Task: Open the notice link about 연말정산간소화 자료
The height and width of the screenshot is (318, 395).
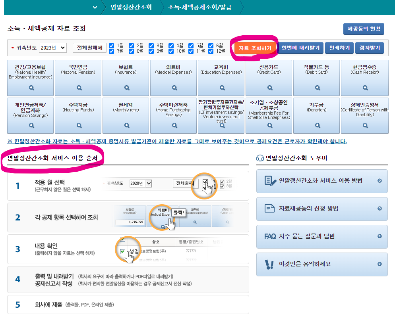Action: coord(177,141)
